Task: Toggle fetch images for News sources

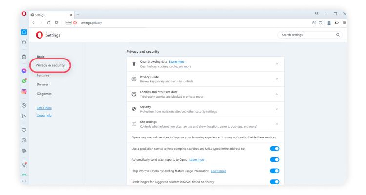Action: [x=274, y=182]
